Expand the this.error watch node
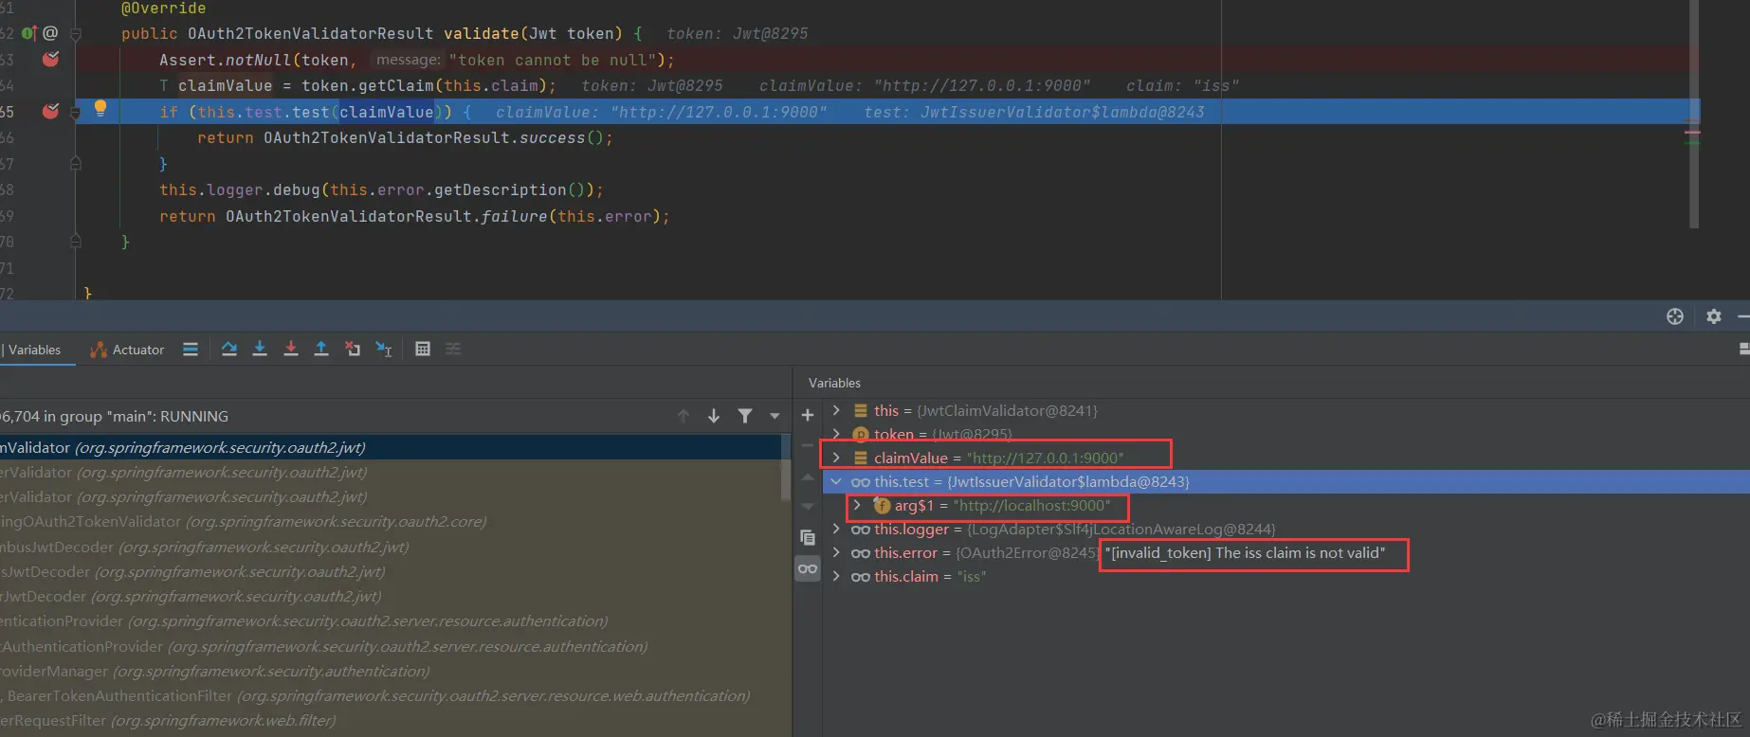The height and width of the screenshot is (737, 1750). point(836,552)
